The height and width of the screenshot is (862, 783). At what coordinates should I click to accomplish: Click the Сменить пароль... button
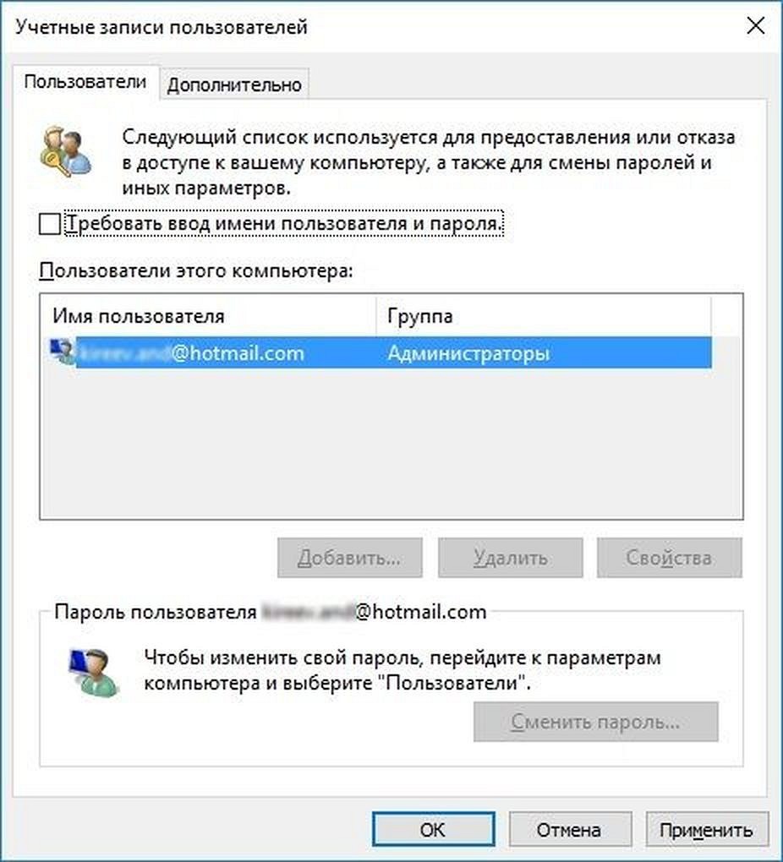click(x=596, y=721)
